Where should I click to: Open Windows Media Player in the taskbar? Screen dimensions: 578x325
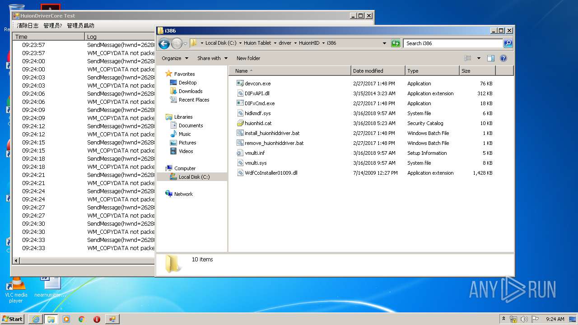click(x=66, y=319)
